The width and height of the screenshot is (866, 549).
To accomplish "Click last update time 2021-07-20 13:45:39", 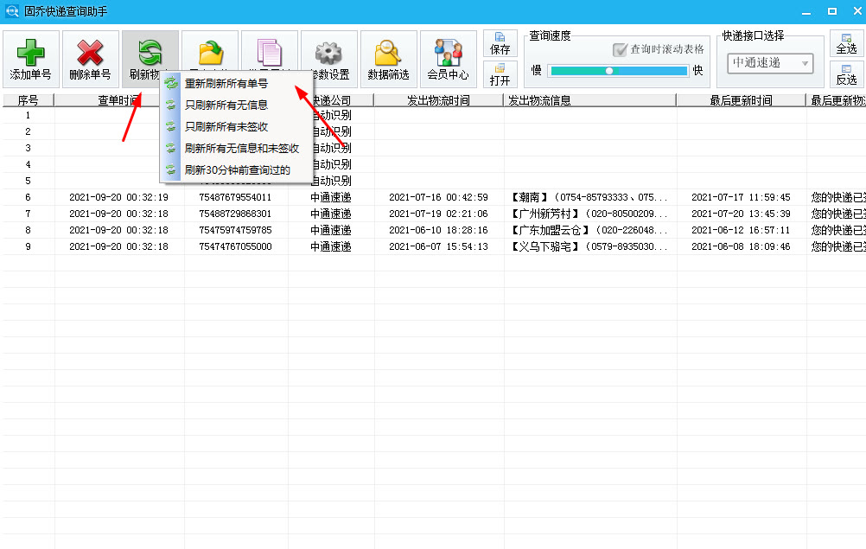I will point(741,214).
